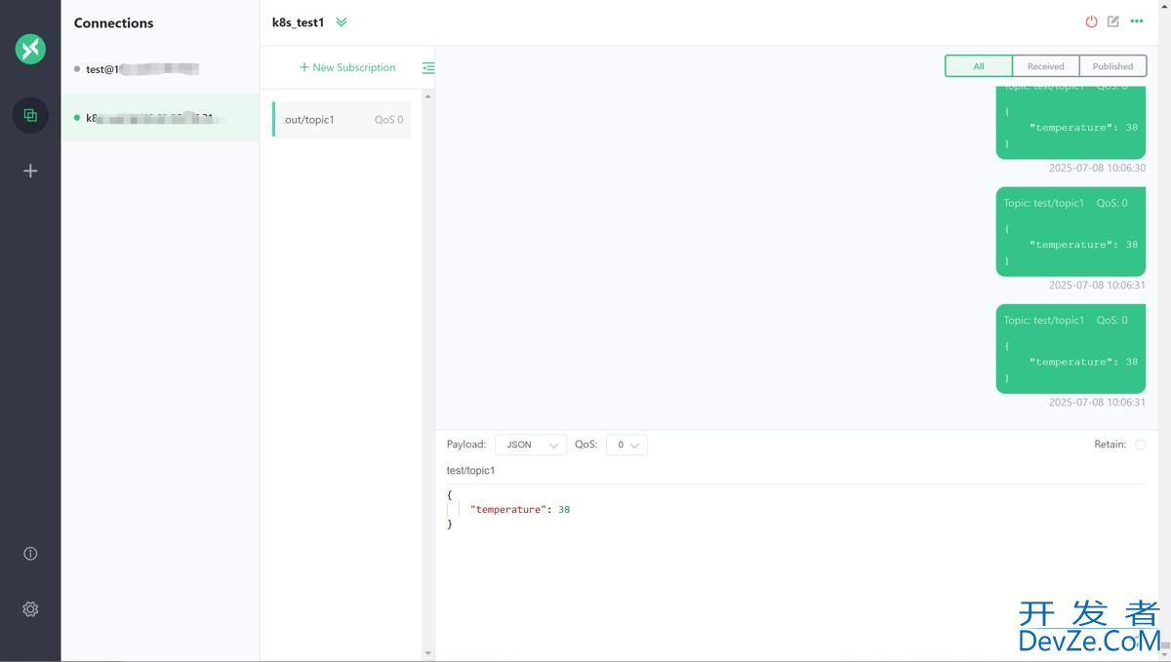Switch to the Received messages tab
The image size is (1171, 662).
[x=1045, y=66]
